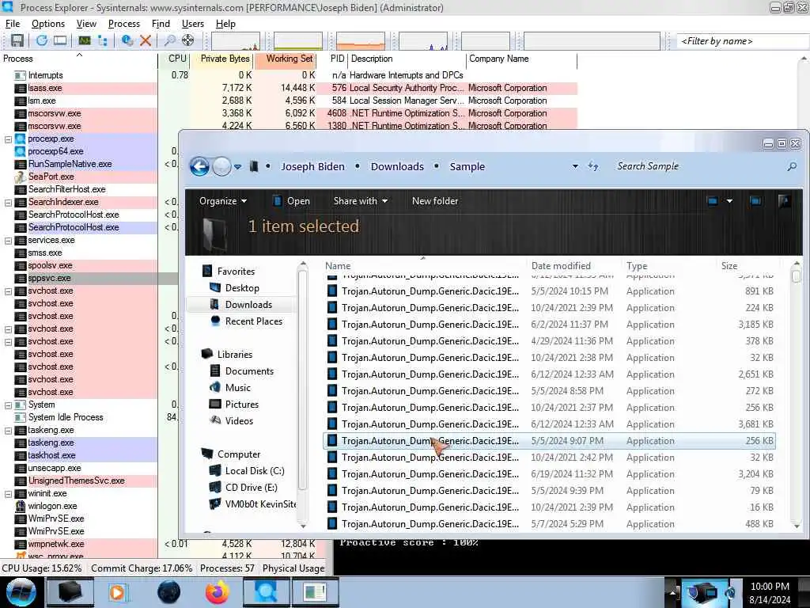Open Firefox from the taskbar
Screen dimensions: 810x608
(x=218, y=592)
